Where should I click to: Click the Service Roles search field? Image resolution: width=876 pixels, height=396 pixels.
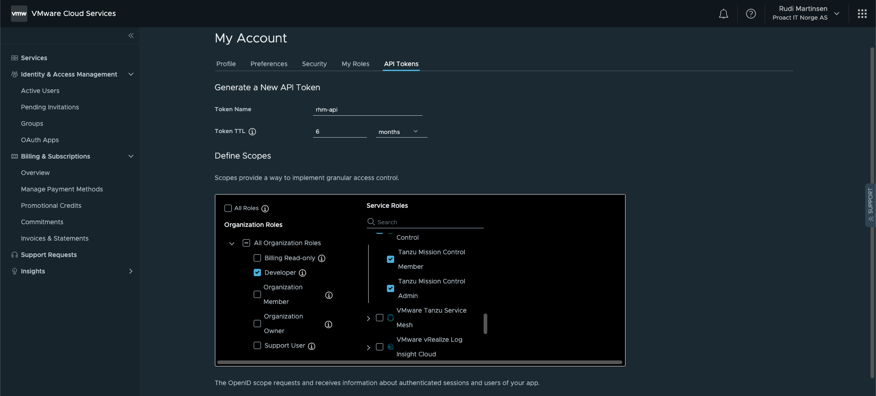(x=425, y=222)
